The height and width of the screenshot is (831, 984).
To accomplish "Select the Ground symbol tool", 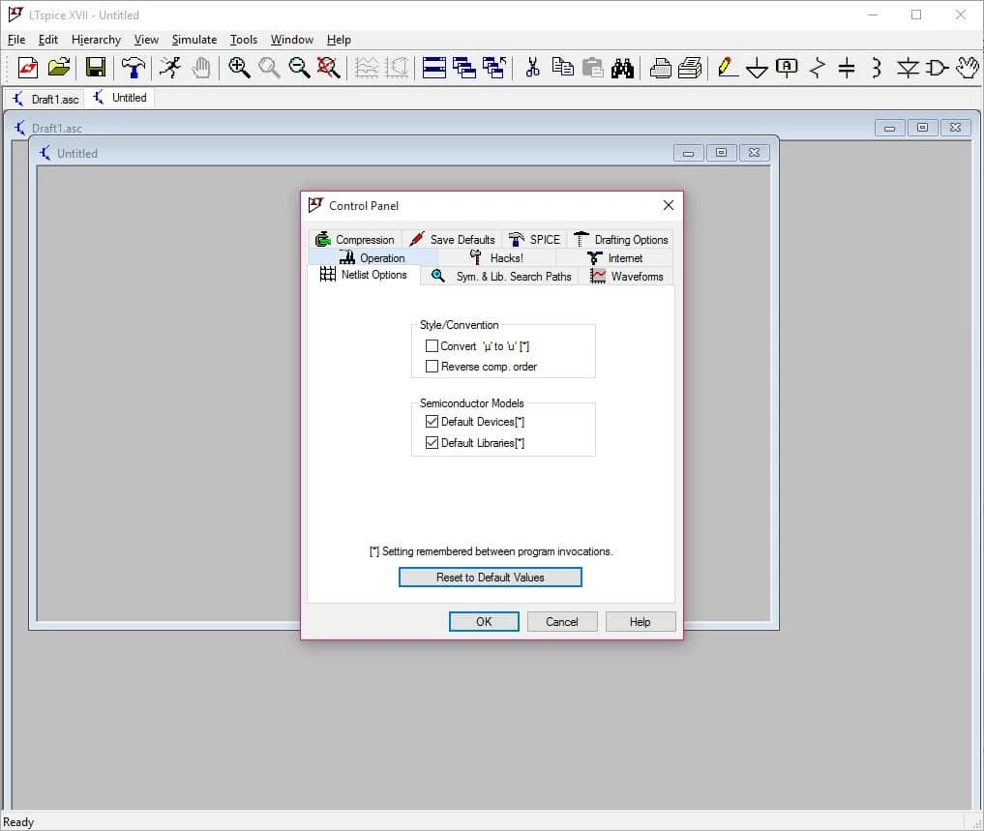I will pos(758,68).
